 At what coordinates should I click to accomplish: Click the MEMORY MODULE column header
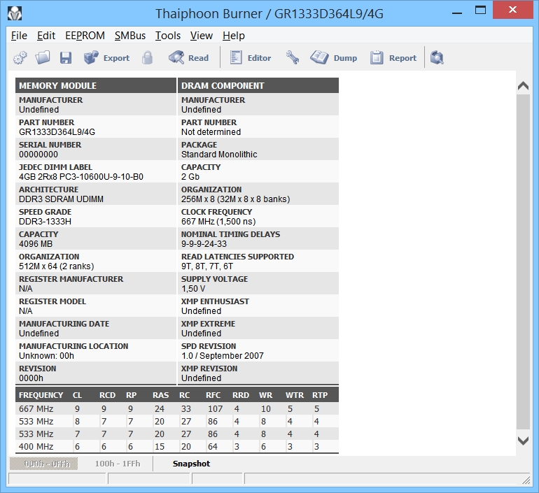click(x=96, y=85)
